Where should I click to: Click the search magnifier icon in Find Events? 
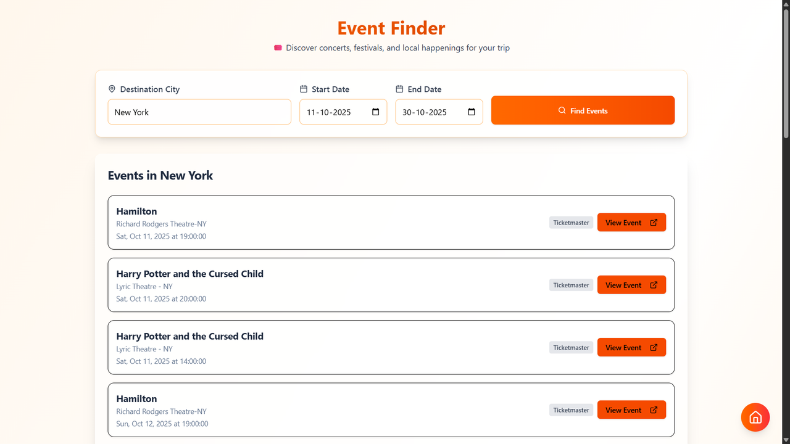(562, 110)
